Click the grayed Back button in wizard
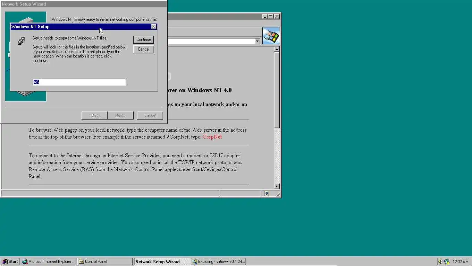Viewport: 472px width, 266px height. pyautogui.click(x=94, y=115)
